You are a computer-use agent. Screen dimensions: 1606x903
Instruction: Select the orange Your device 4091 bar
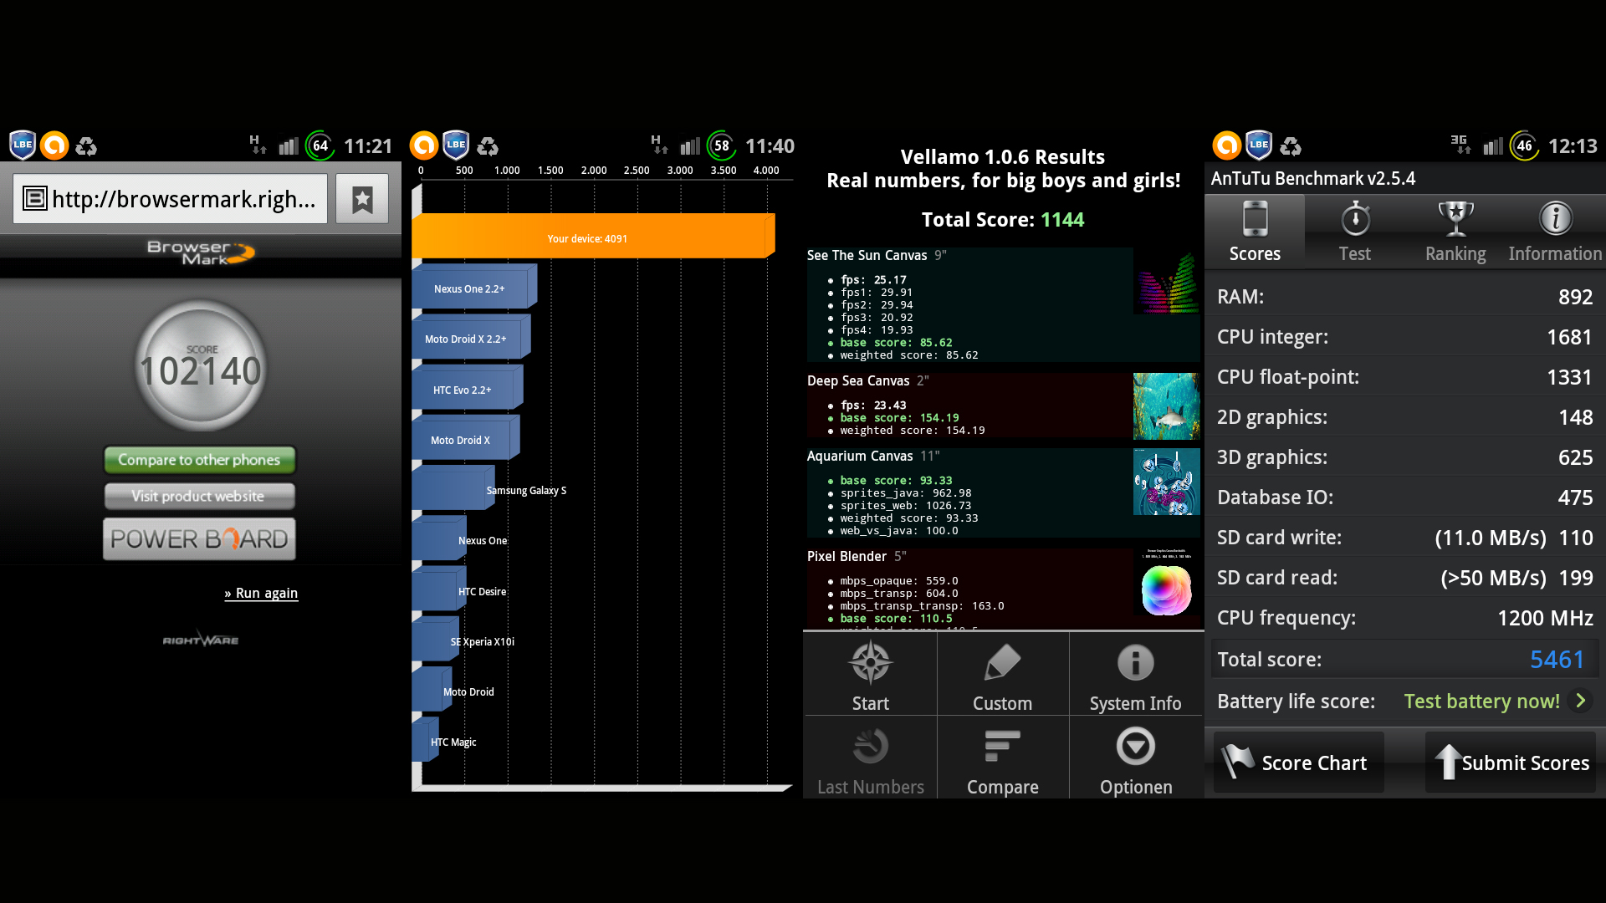click(593, 237)
